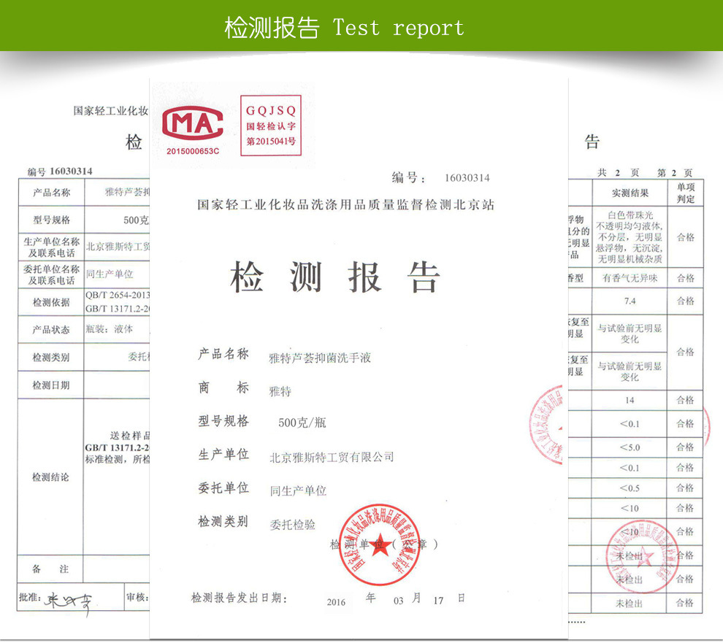Click the 实测结果 column header
This screenshot has width=723, height=643.
tap(630, 193)
